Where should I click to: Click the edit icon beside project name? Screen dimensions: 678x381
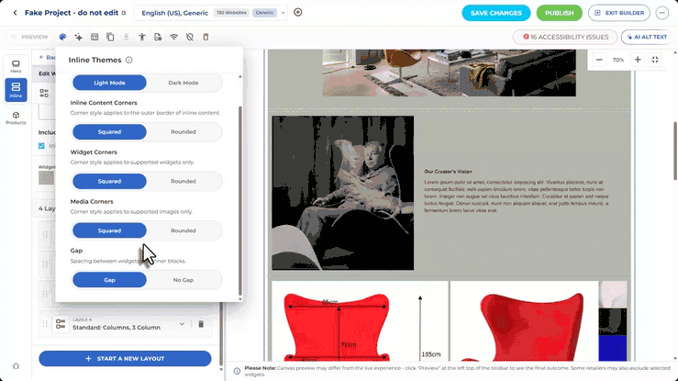(x=124, y=13)
